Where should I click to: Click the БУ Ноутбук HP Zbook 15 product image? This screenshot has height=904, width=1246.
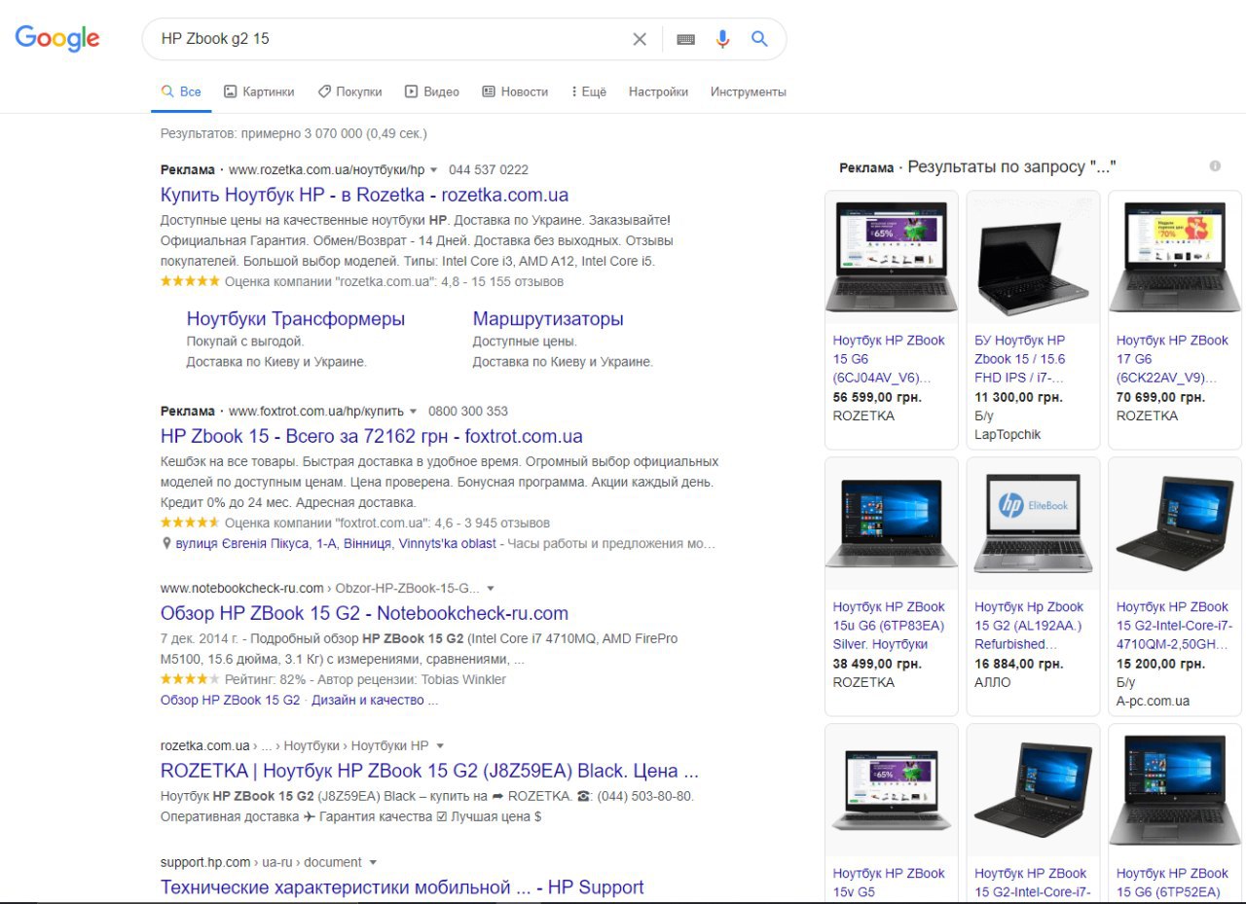point(1033,257)
